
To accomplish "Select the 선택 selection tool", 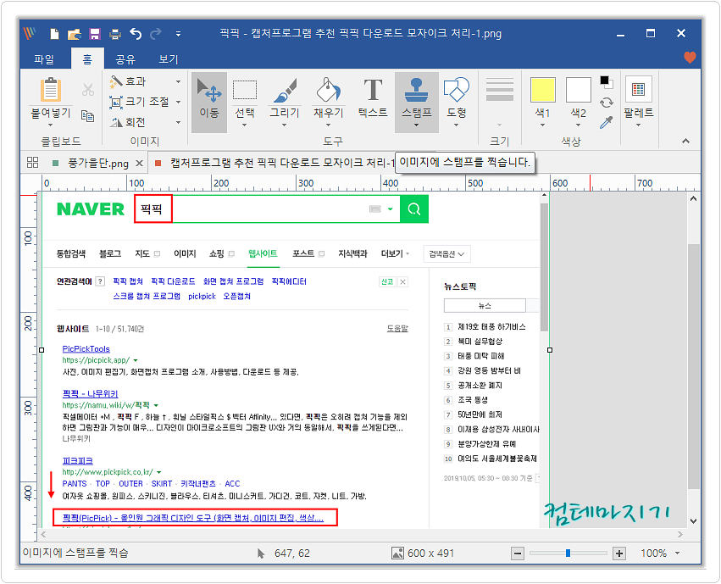I will coord(245,102).
